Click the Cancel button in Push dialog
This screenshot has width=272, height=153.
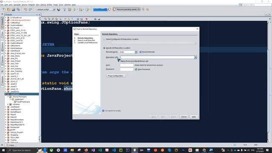(184, 117)
